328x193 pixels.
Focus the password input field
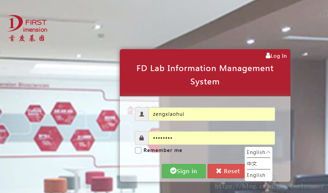pos(212,138)
